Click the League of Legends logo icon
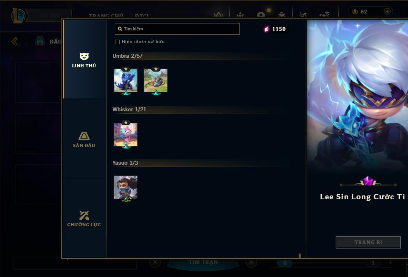The width and height of the screenshot is (408, 277). pyautogui.click(x=18, y=16)
